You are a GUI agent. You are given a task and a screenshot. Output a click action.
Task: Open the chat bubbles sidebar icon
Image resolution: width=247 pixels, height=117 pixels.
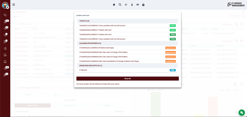(5, 15)
